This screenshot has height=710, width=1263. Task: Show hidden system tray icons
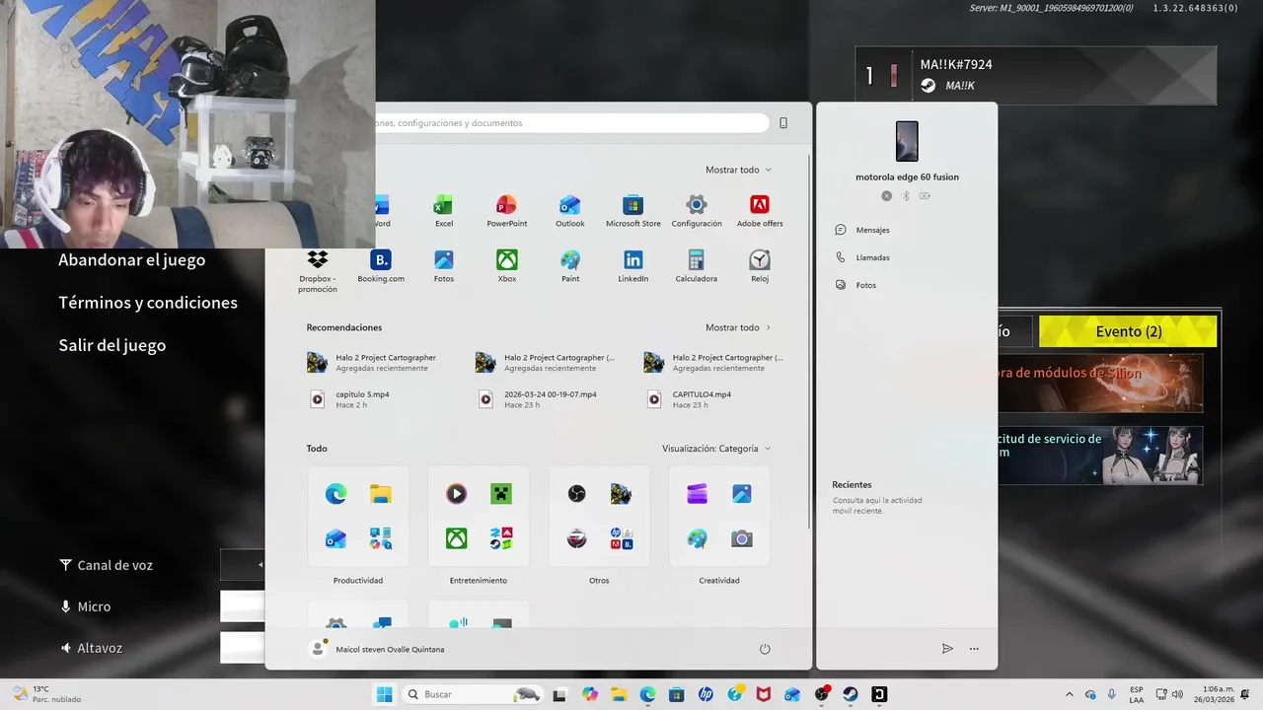coord(1069,694)
